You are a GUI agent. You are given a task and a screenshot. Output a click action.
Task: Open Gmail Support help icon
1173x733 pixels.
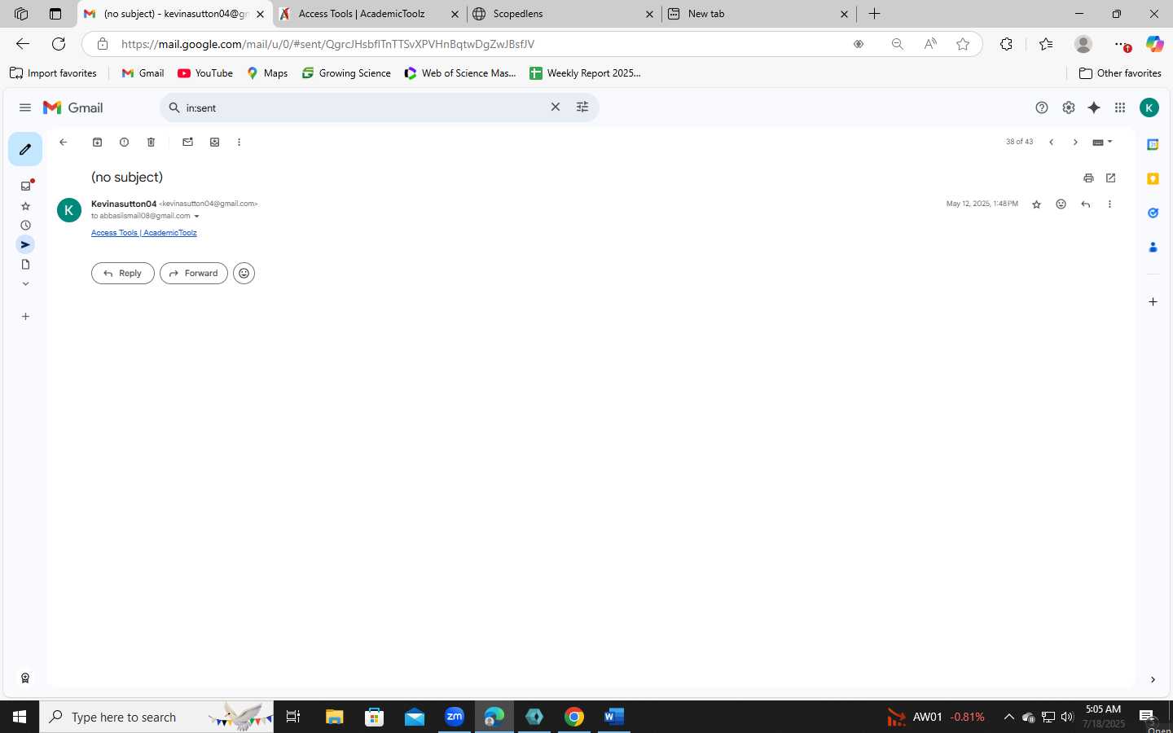(x=1041, y=108)
